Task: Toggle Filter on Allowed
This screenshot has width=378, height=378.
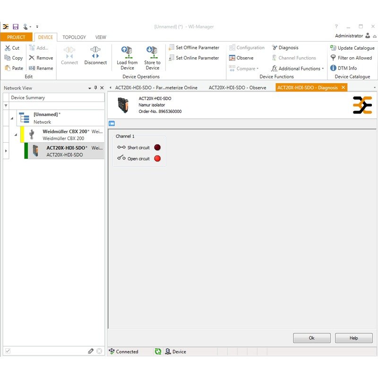Action: tap(351, 58)
